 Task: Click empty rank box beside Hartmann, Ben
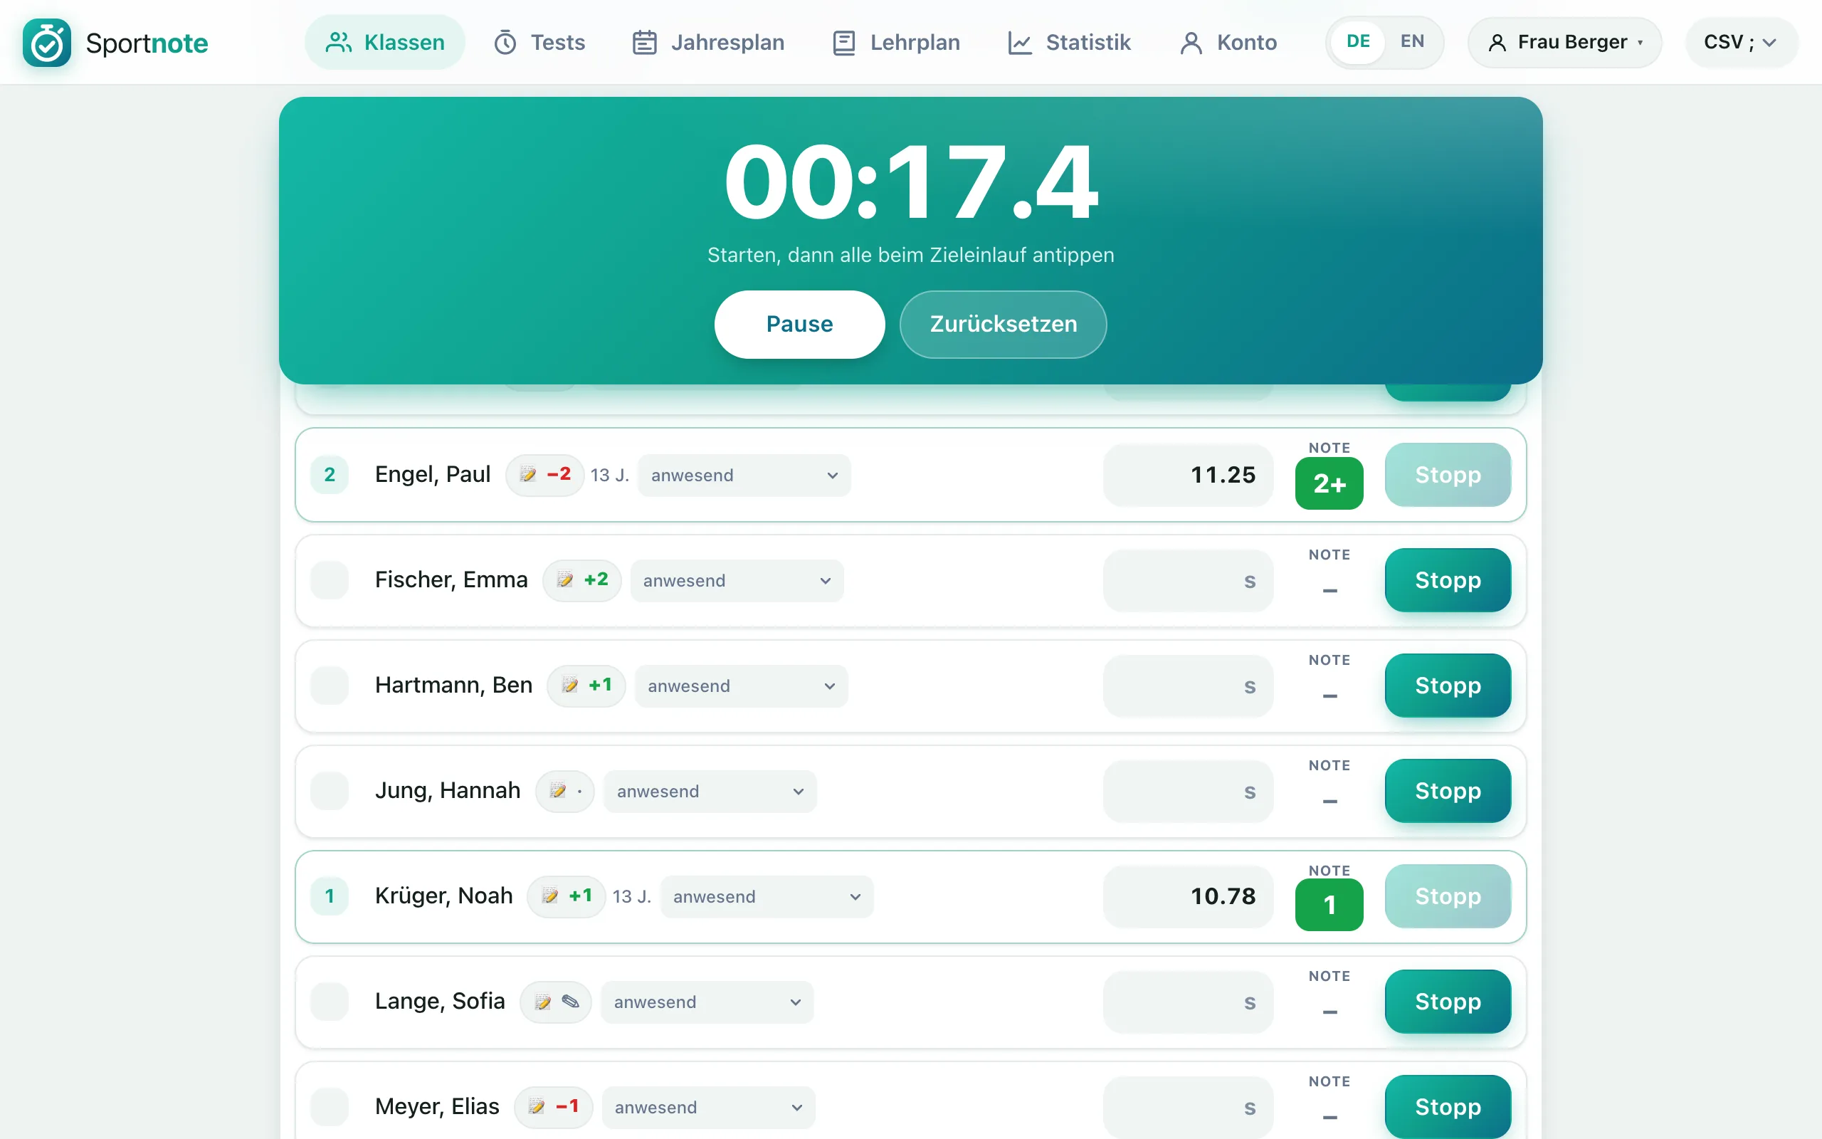330,686
